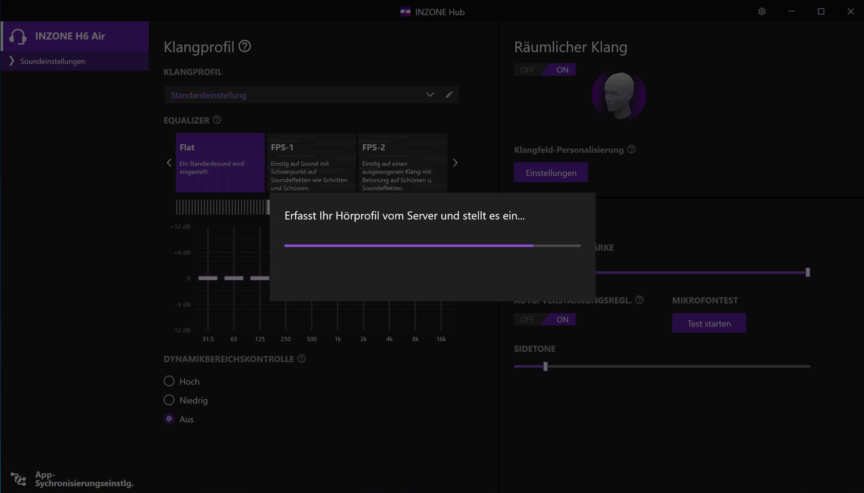Click the INZONE H6 Air headset icon

click(x=18, y=36)
